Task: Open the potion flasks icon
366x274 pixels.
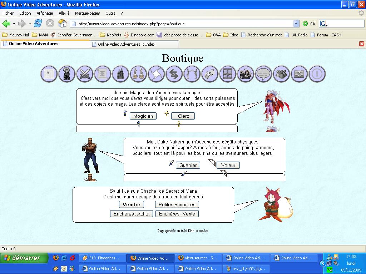Action: coord(138,74)
